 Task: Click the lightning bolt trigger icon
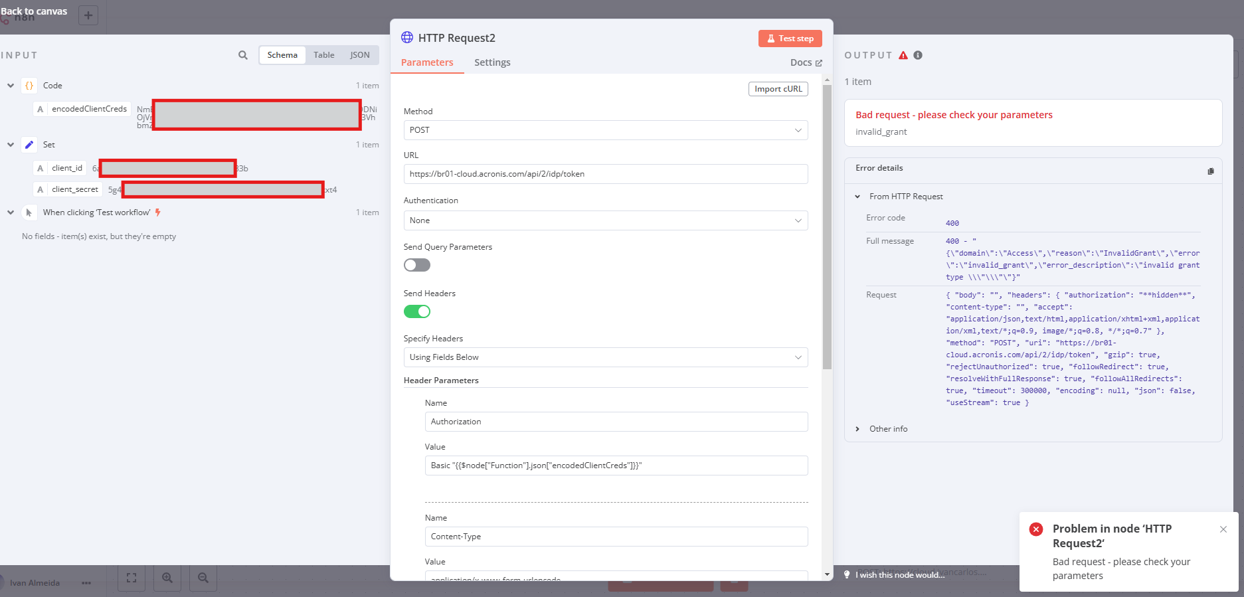[158, 213]
